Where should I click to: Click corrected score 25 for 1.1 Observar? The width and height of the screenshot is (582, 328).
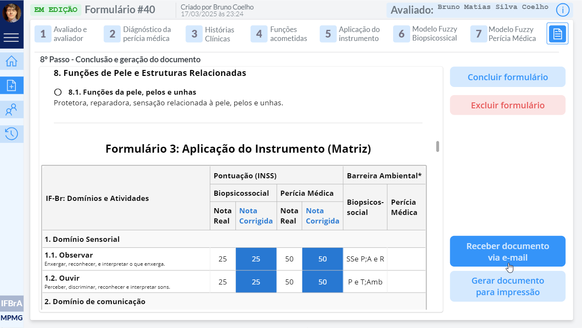point(256,259)
